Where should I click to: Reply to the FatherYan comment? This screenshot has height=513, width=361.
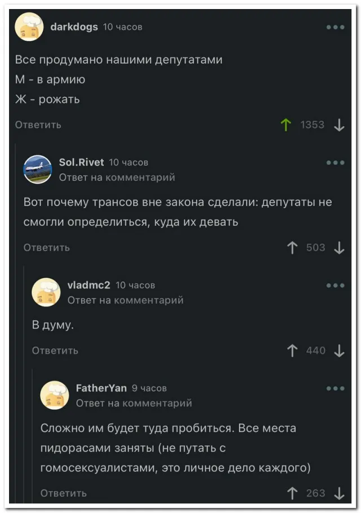tap(64, 494)
